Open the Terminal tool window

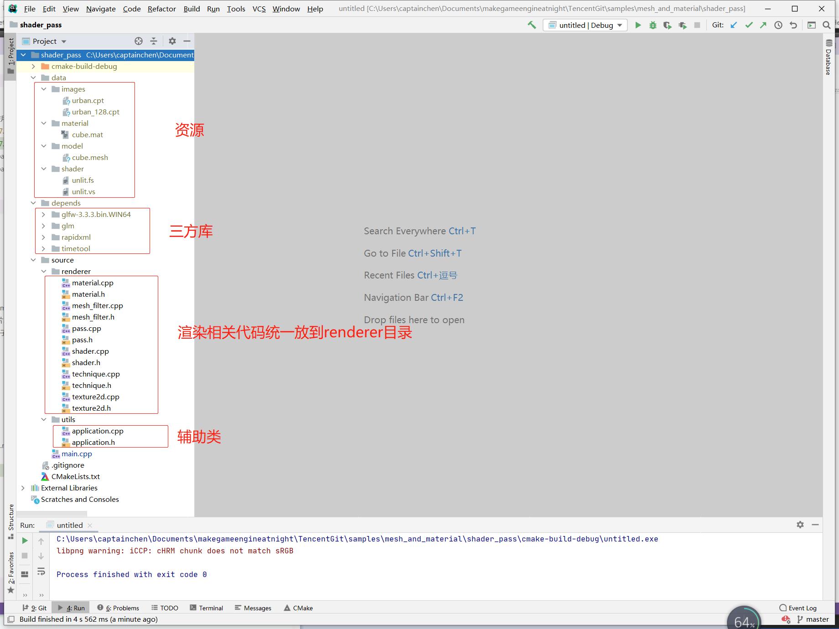[207, 608]
